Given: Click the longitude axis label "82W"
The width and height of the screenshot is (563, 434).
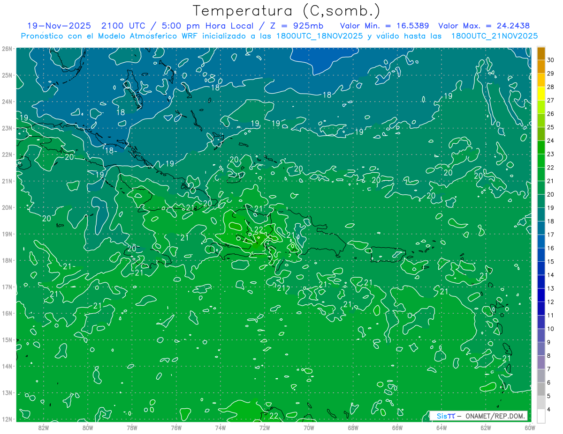Looking at the screenshot, I should 44,427.
